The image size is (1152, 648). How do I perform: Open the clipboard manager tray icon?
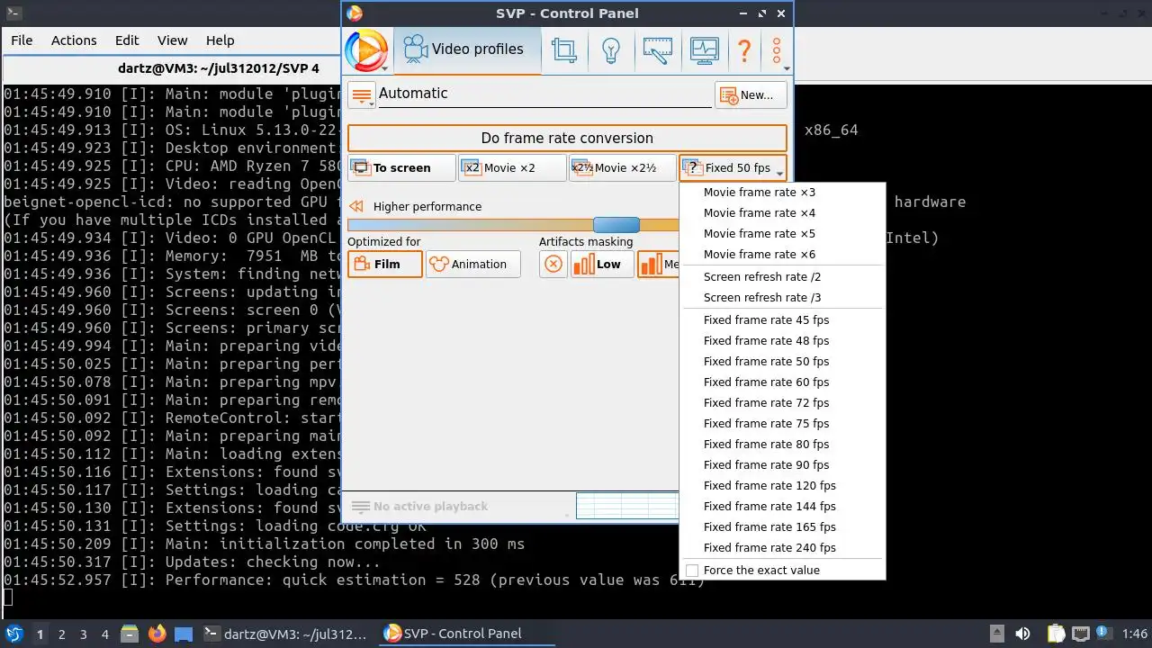(x=1056, y=634)
